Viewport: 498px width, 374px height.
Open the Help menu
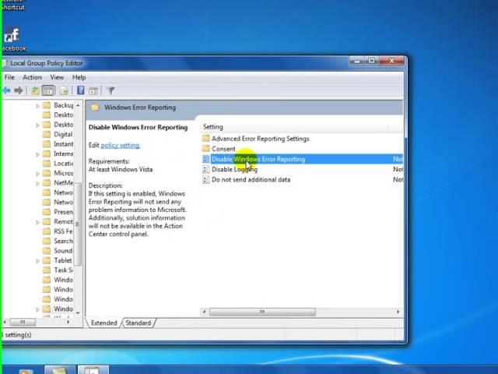79,77
